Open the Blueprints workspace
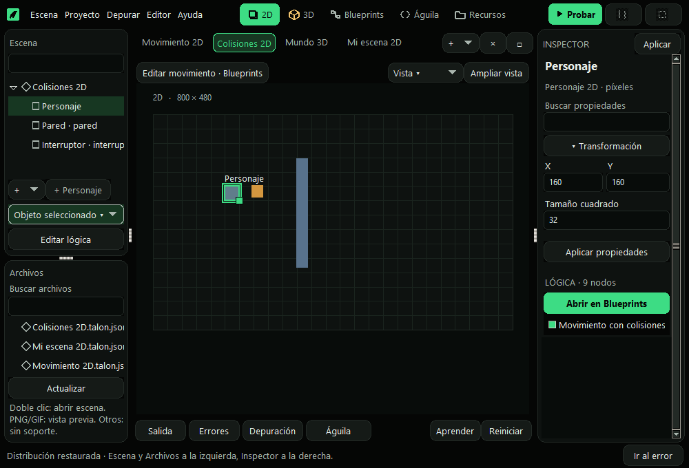Image resolution: width=689 pixels, height=468 pixels. click(x=357, y=14)
